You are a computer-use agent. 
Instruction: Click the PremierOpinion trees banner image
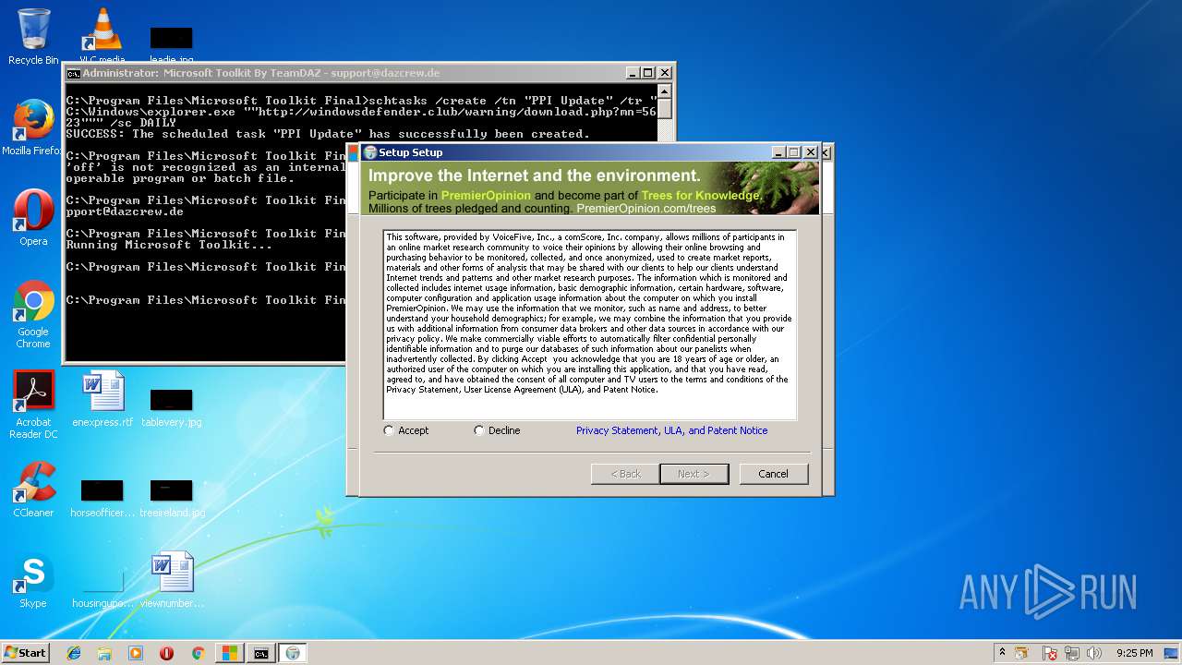tap(589, 188)
